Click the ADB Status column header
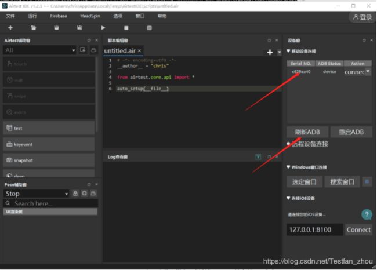Viewport: 377px width, 270px height. tap(329, 63)
